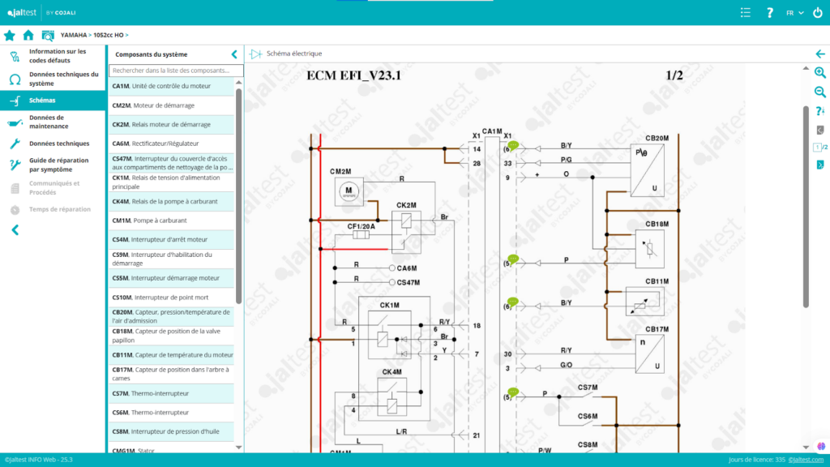Viewport: 830px width, 467px height.
Task: Zoom in on the electrical schematic
Action: (x=819, y=72)
